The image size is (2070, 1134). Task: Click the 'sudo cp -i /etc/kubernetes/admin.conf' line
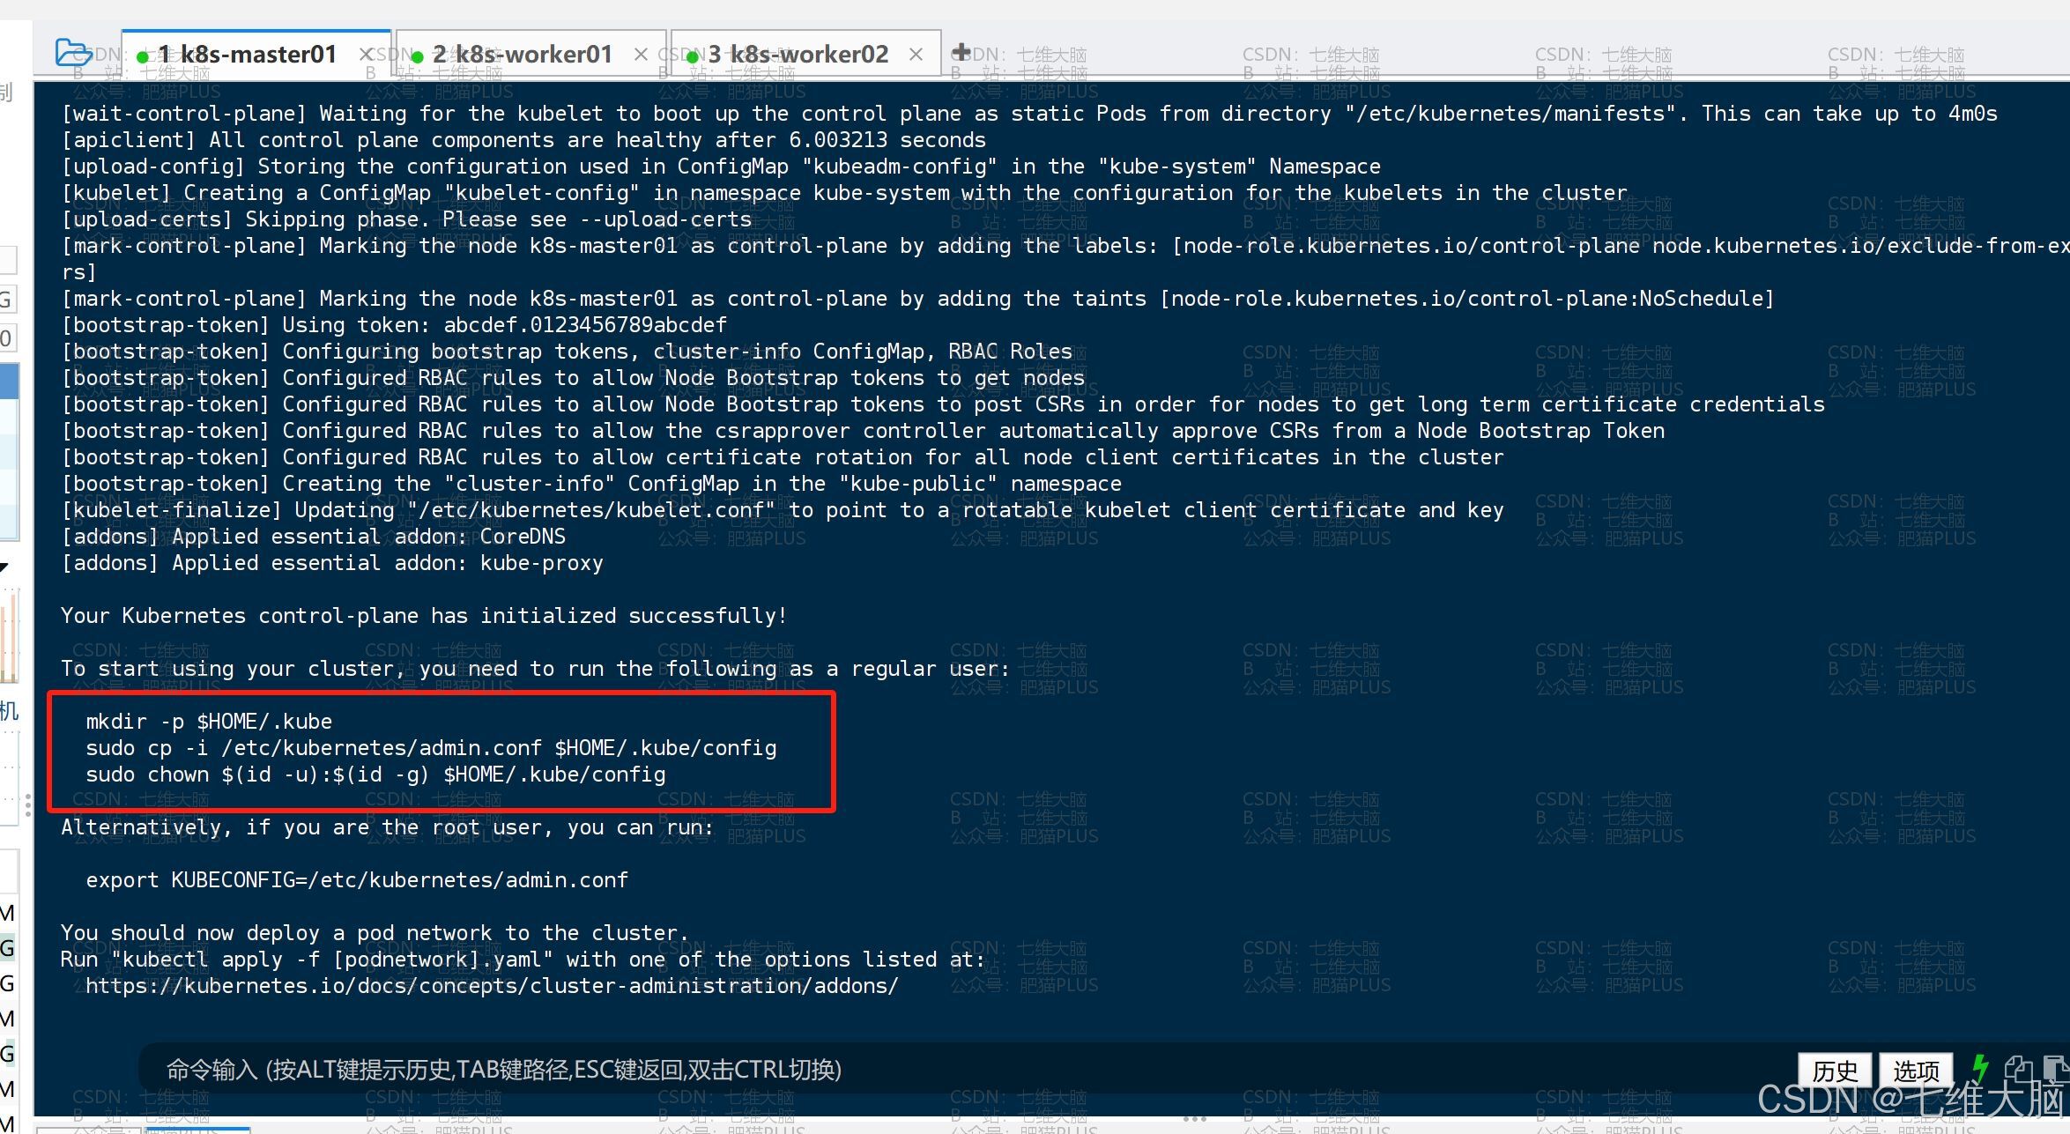point(431,748)
